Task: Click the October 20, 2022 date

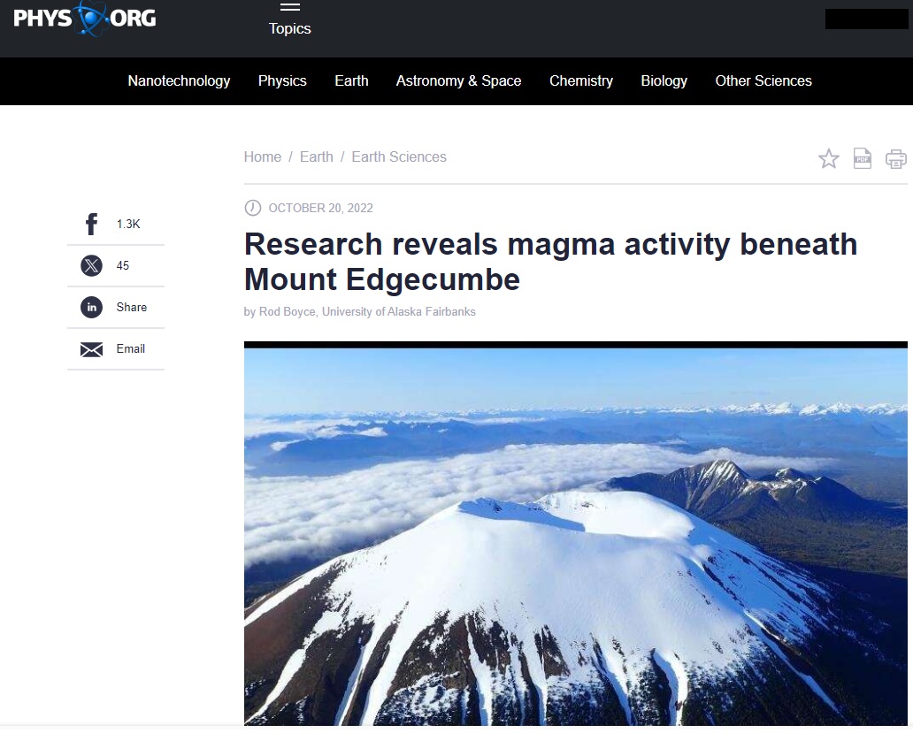Action: (x=320, y=209)
